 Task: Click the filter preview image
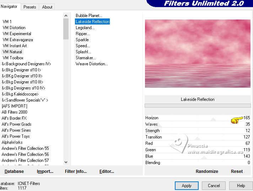coord(198,54)
